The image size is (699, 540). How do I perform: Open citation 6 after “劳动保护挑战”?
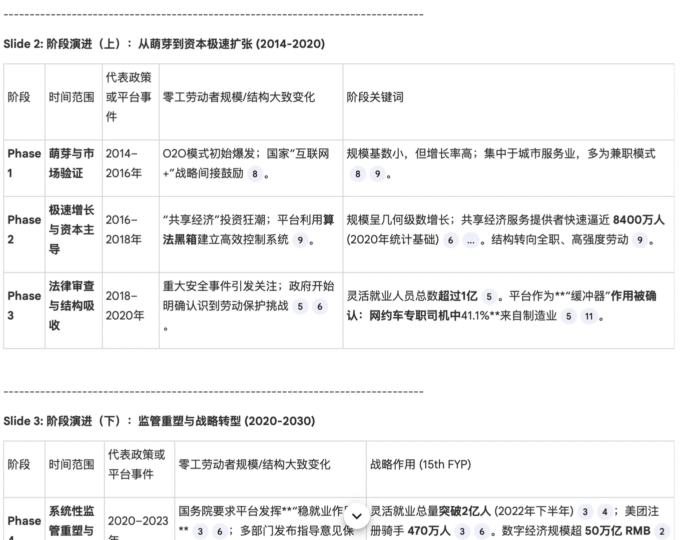[x=320, y=306]
